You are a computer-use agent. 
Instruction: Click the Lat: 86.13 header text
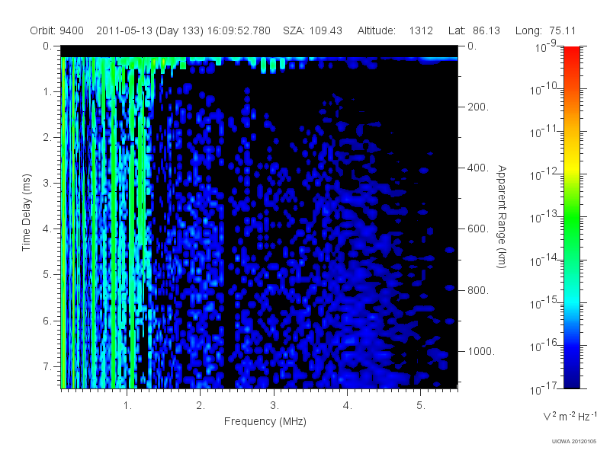(474, 30)
